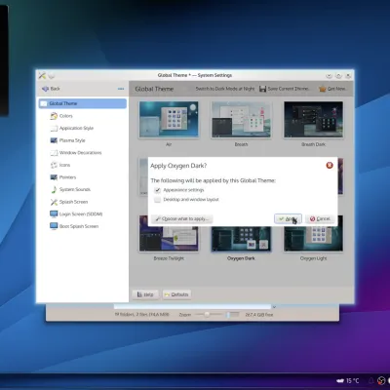Click the Splash Screen tools icon
390x390 pixels.
click(54, 202)
